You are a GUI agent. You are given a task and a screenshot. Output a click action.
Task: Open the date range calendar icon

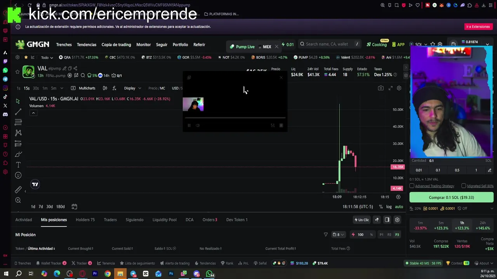pyautogui.click(x=74, y=207)
